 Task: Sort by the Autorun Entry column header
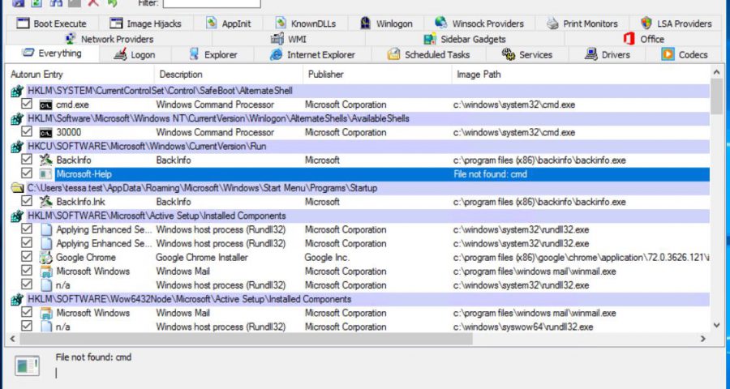[x=79, y=75]
